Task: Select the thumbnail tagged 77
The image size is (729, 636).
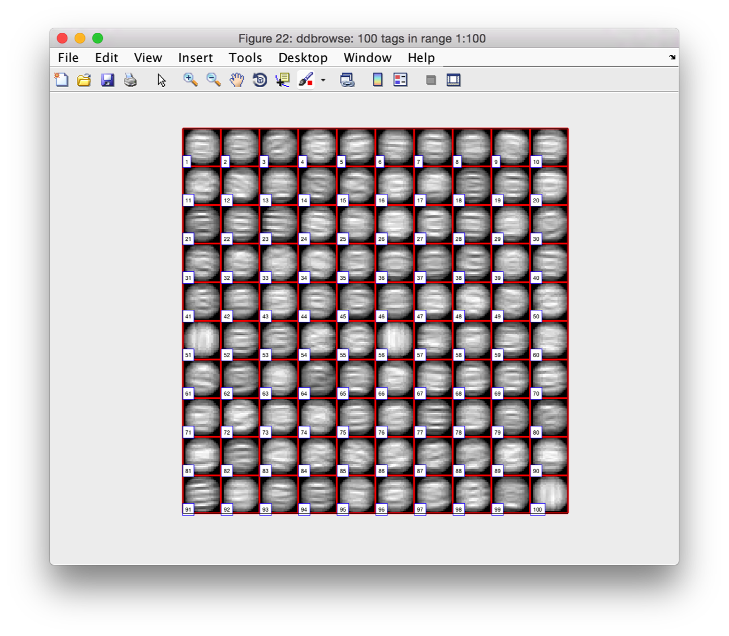Action: click(434, 417)
